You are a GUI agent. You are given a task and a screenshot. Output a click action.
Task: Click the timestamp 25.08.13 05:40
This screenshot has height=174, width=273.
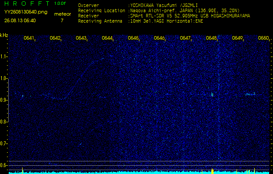(x=20, y=20)
